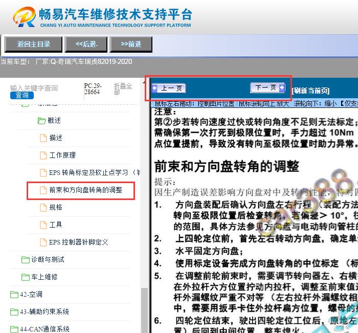Expand 诊断与测试 folder icon

click(26, 260)
